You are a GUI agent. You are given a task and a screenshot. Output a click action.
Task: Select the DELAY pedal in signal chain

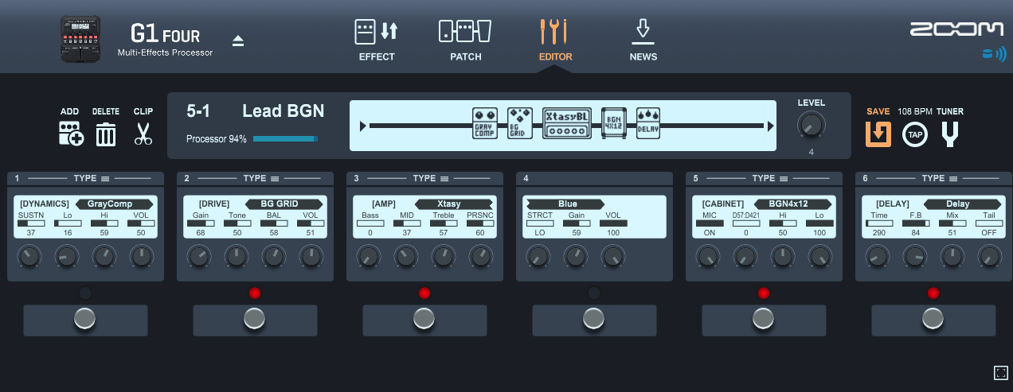648,123
